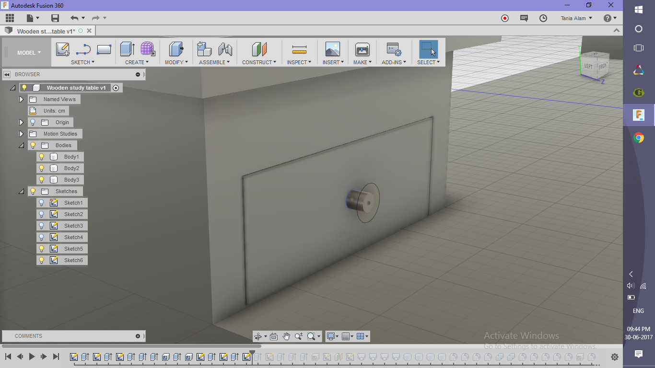Toggle visibility bulb of Origin folder
655x368 pixels.
pos(33,122)
